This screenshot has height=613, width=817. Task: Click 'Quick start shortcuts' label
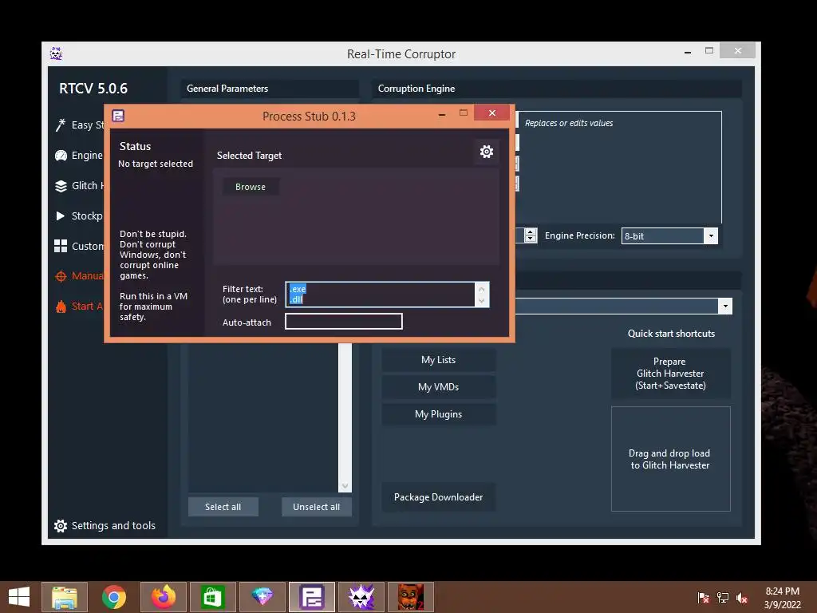671,334
